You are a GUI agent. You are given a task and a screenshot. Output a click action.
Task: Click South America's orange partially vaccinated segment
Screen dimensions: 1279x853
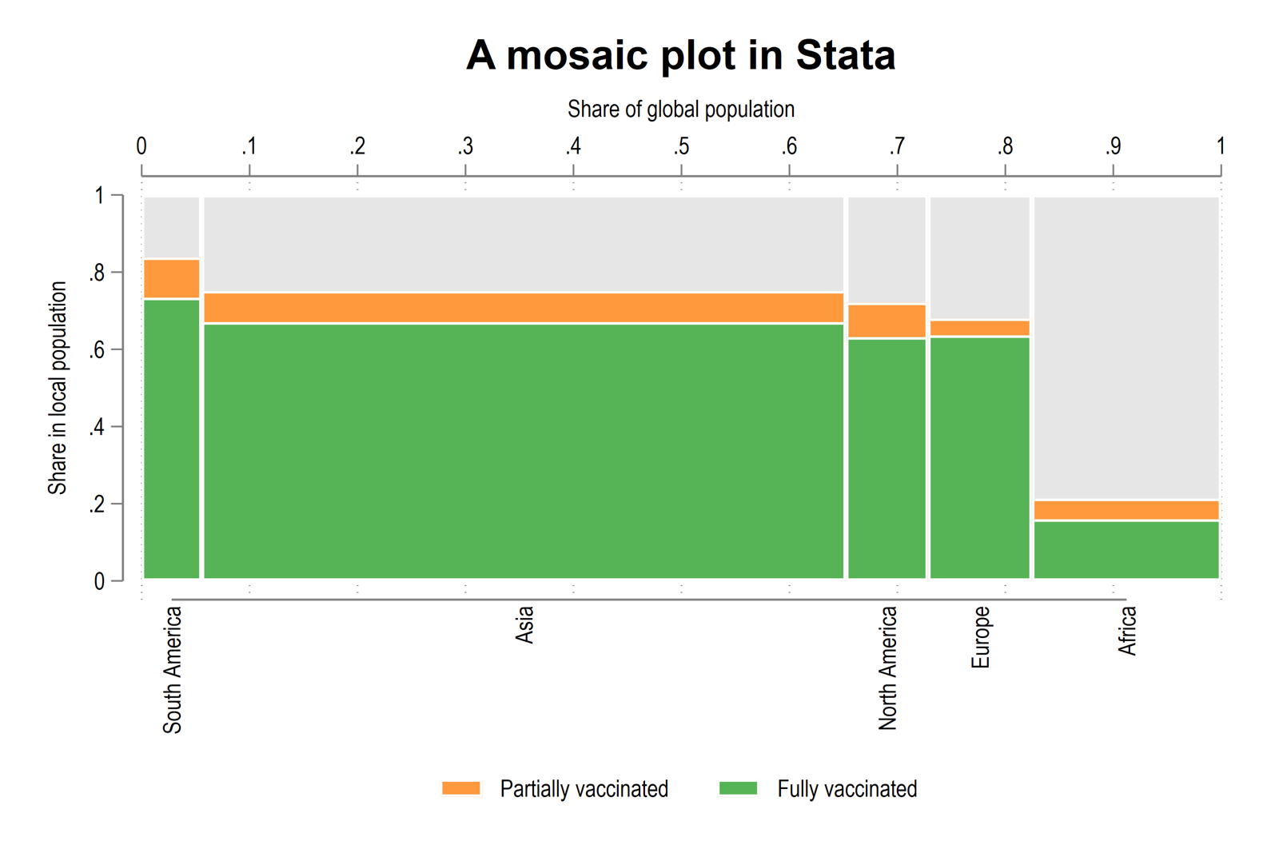coord(172,278)
